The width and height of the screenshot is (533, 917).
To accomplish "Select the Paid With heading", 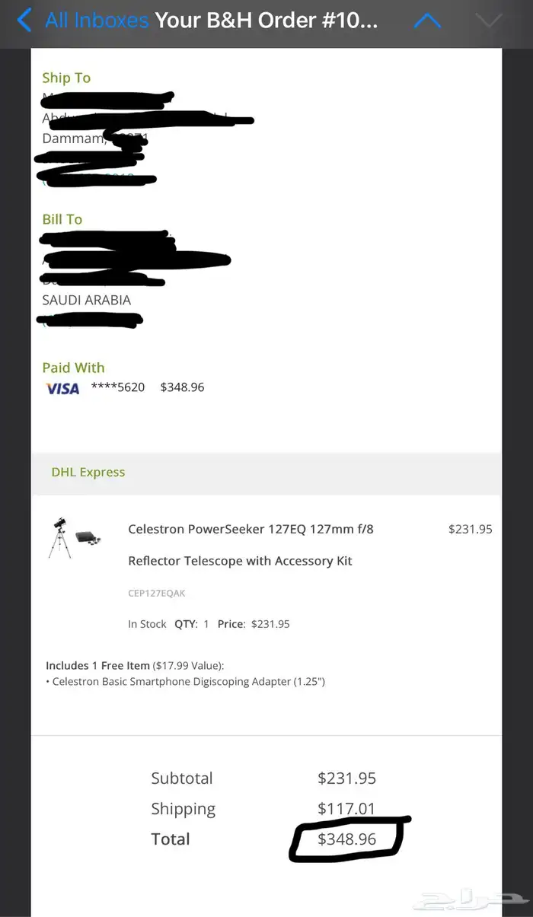I will [x=73, y=368].
